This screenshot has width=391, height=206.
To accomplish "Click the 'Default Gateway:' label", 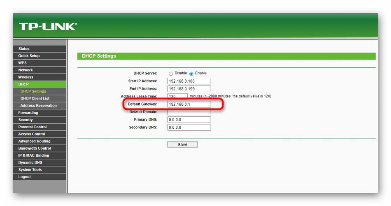I will tap(143, 104).
